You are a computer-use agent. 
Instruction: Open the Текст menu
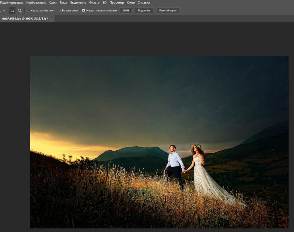point(63,3)
